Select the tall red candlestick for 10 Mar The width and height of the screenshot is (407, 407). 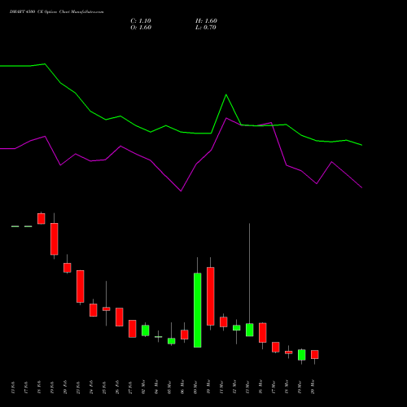coord(211,296)
